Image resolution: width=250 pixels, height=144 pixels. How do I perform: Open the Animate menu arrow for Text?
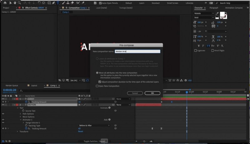(110, 108)
